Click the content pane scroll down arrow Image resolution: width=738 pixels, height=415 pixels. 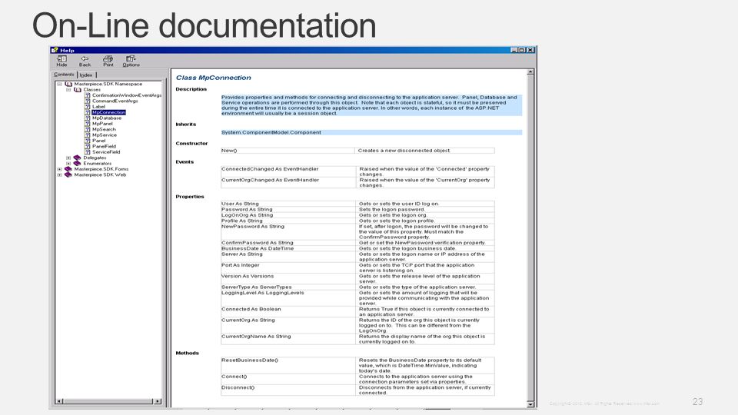pyautogui.click(x=530, y=403)
